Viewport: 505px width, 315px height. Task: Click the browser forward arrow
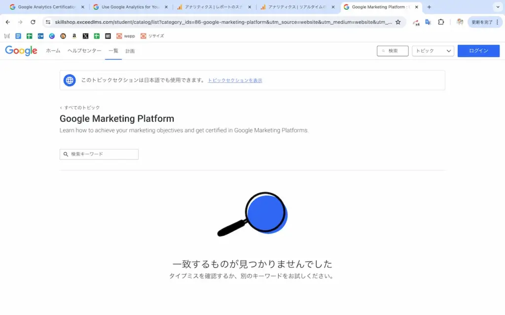tap(20, 22)
